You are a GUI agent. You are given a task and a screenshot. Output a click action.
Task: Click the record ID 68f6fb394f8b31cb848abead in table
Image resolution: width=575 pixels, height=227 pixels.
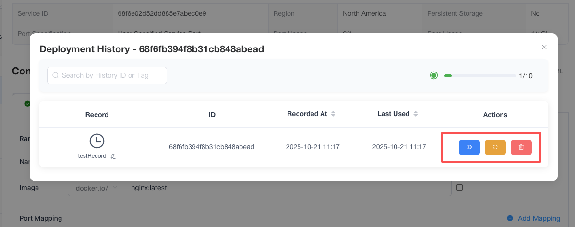point(212,147)
